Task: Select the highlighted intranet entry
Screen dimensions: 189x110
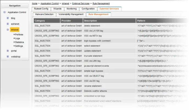Action: 15,30
